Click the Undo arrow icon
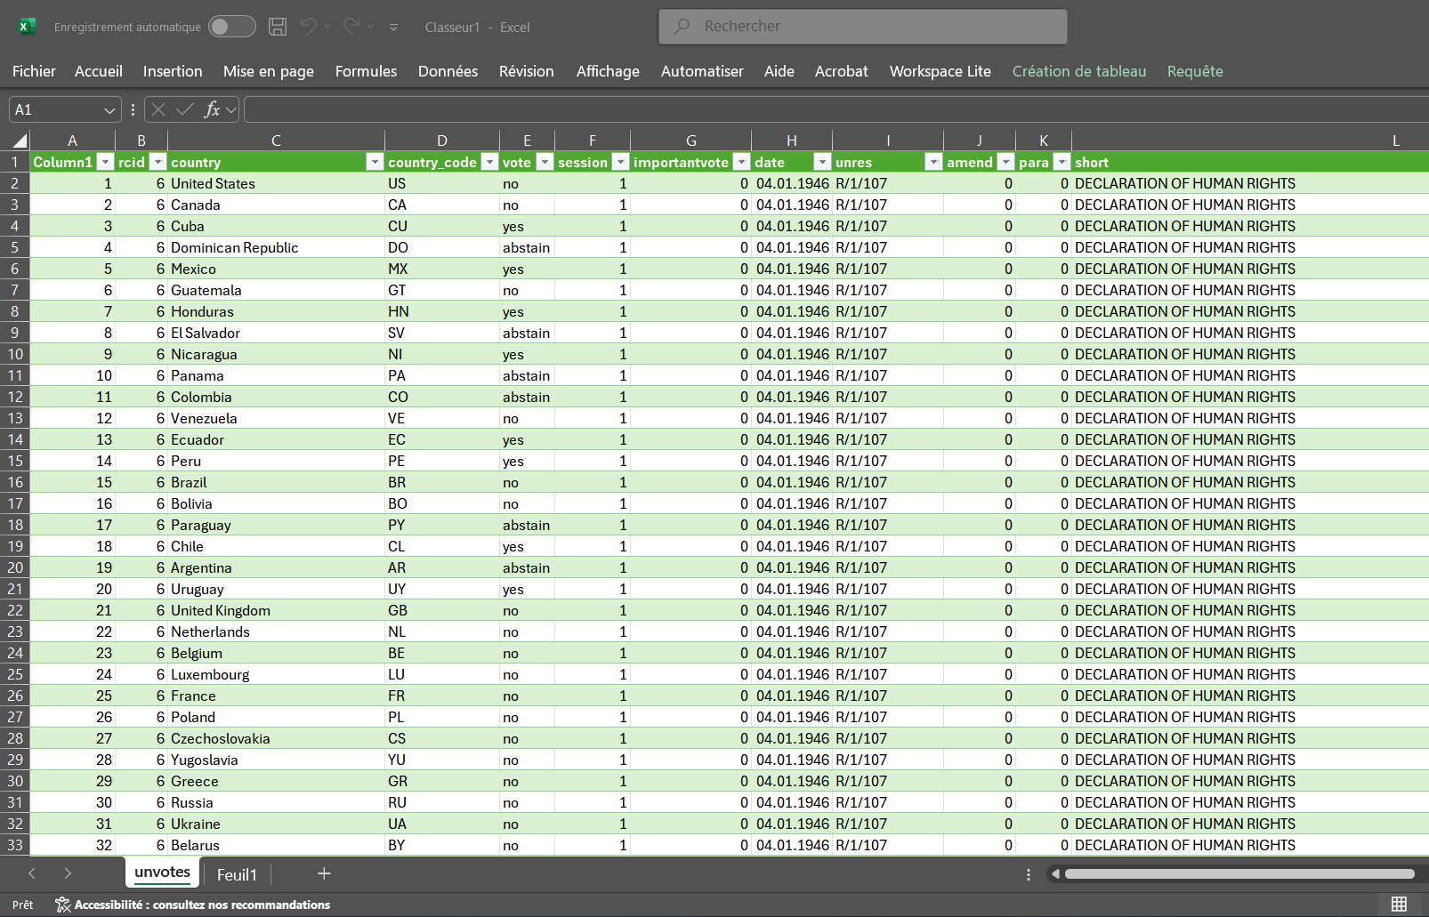1429x917 pixels. tap(308, 27)
